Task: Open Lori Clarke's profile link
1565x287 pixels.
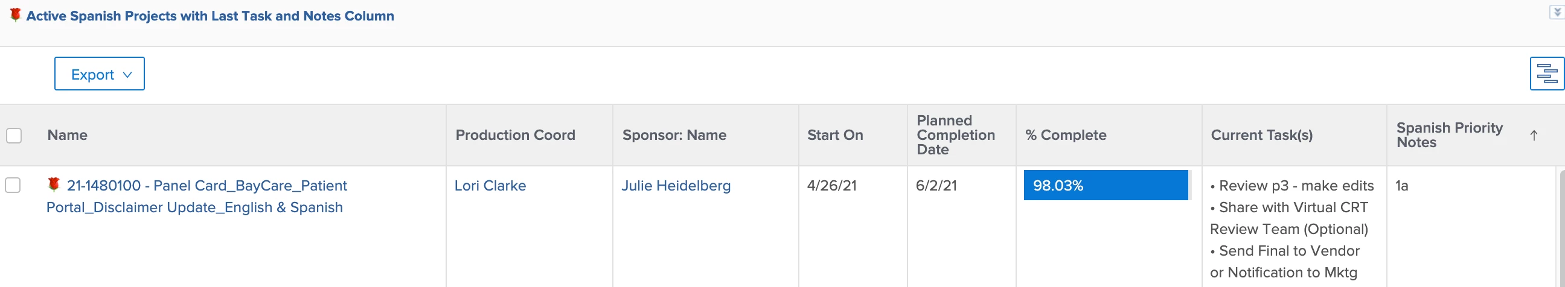Action: coord(490,186)
